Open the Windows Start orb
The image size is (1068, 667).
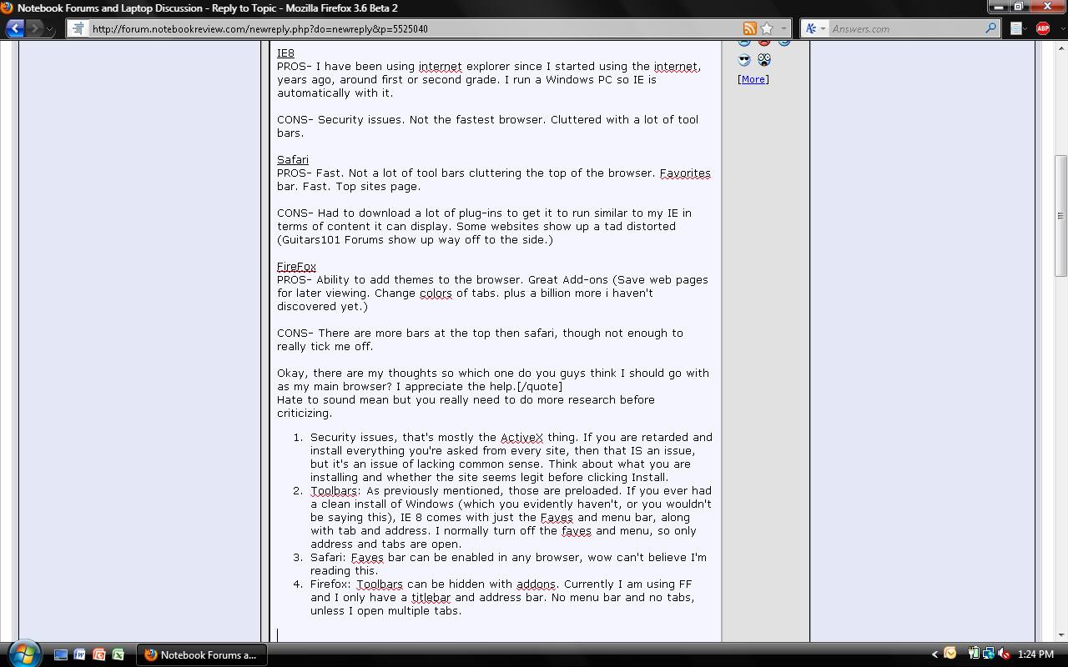pos(23,654)
